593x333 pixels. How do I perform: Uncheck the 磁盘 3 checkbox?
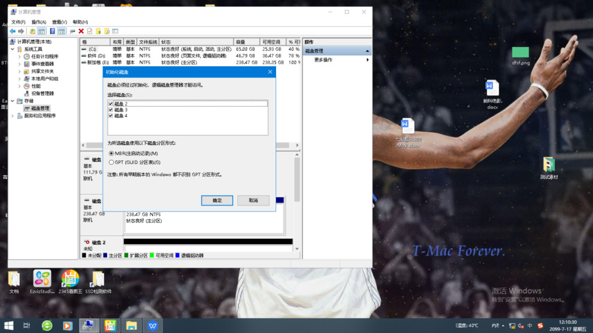[111, 110]
